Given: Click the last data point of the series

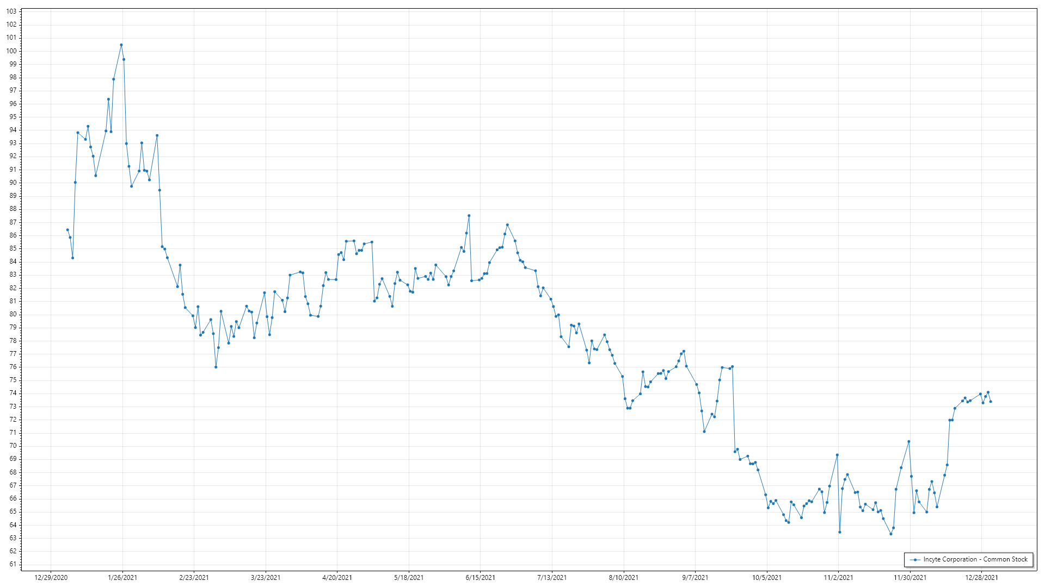Looking at the screenshot, I should click(991, 402).
